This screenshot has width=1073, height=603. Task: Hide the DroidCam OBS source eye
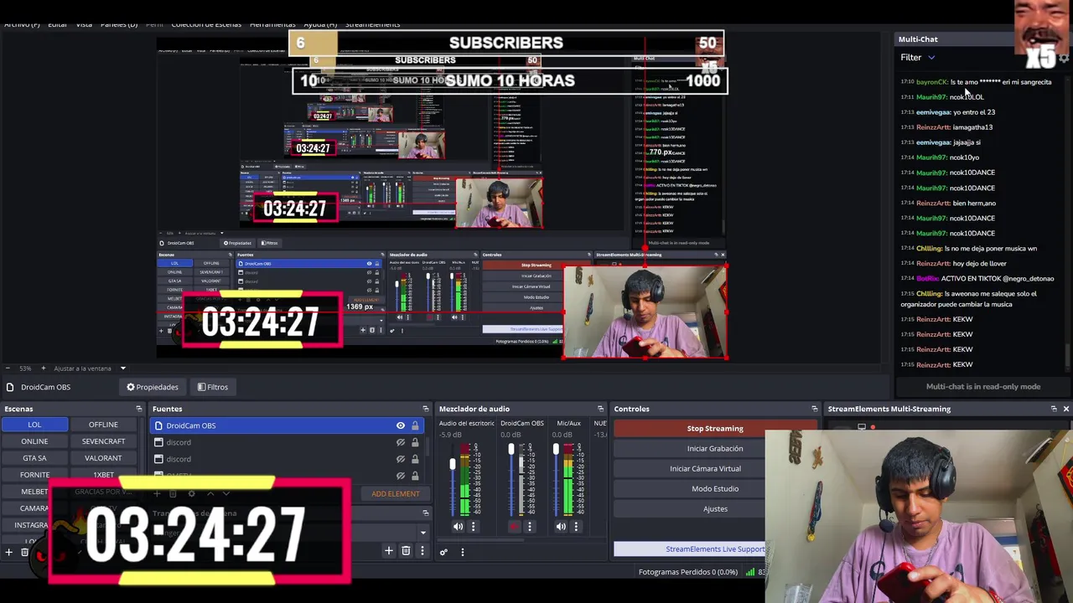pos(401,425)
